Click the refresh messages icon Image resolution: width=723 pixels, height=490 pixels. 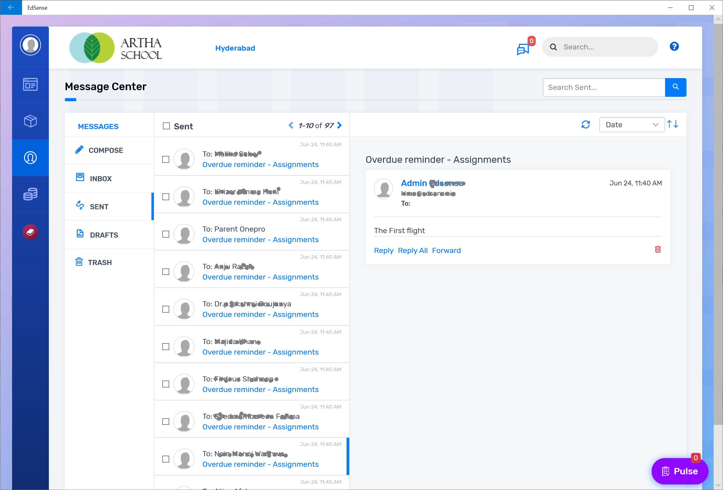585,125
